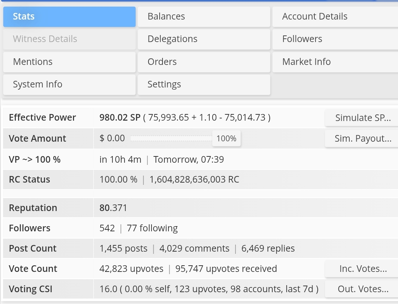
Task: Go to the Followers tab
Action: (335, 39)
